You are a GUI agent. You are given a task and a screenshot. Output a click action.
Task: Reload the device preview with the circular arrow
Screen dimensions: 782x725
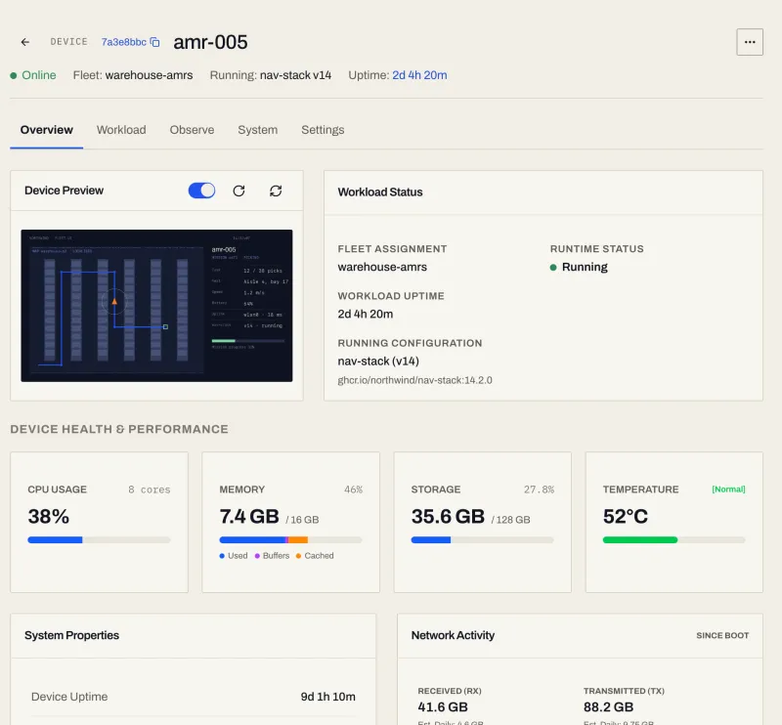[239, 191]
